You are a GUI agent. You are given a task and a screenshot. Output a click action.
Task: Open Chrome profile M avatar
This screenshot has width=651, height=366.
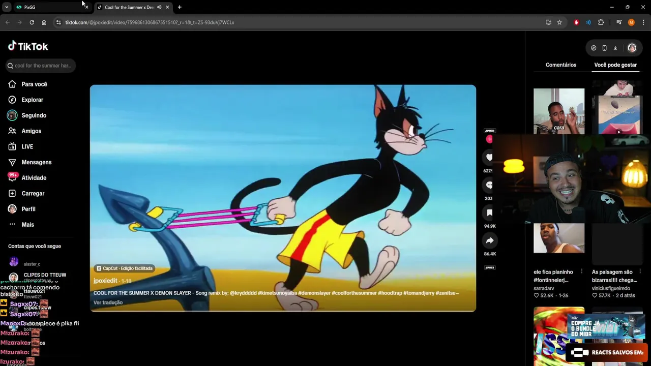[631, 22]
